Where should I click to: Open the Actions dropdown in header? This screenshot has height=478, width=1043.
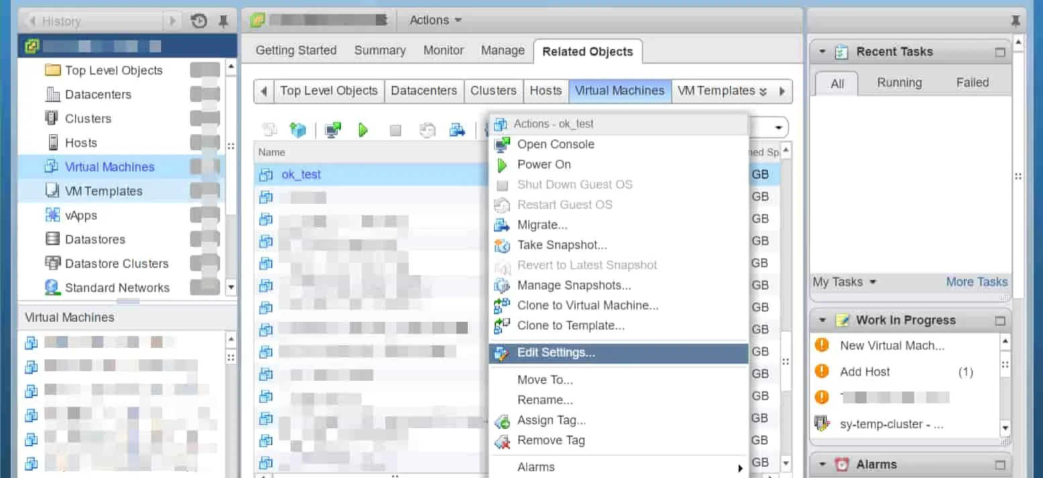click(x=436, y=20)
